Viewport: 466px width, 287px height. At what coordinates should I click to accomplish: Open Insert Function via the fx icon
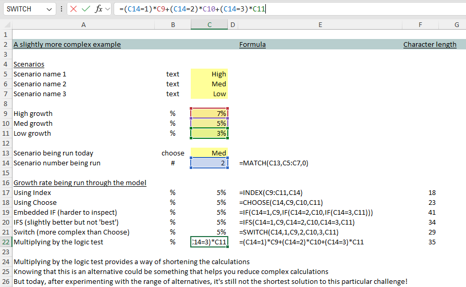(x=99, y=9)
